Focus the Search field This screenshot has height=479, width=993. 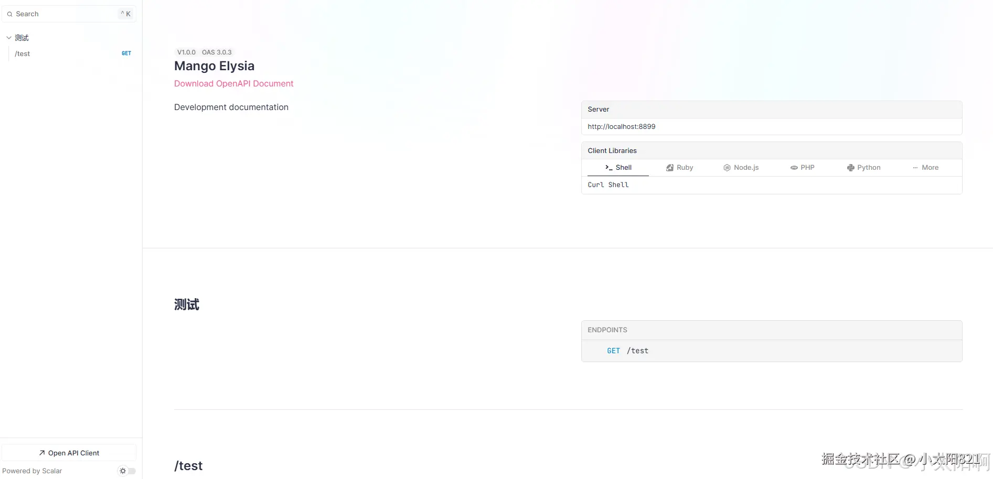[69, 14]
